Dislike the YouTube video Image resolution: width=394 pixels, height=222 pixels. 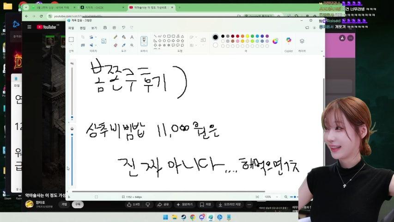(x=148, y=204)
